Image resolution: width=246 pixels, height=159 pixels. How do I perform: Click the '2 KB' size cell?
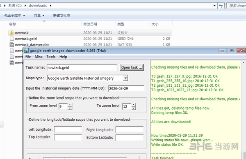pos(166,39)
